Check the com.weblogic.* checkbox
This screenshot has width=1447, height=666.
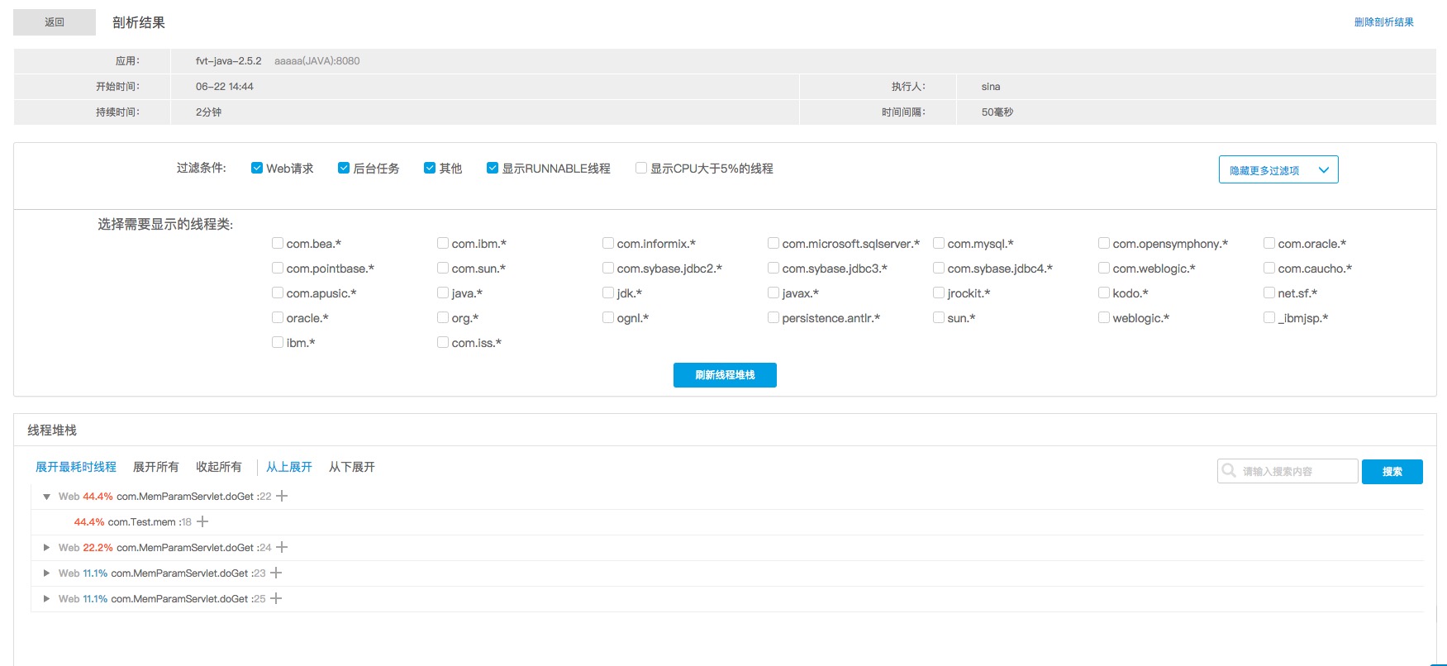click(x=1104, y=268)
